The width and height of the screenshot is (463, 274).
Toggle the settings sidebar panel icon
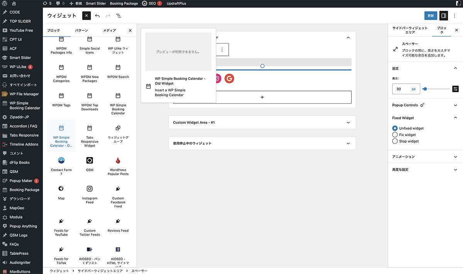(x=444, y=16)
